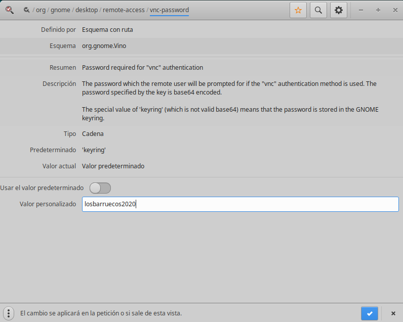Open the three-dot options menu

(9, 313)
